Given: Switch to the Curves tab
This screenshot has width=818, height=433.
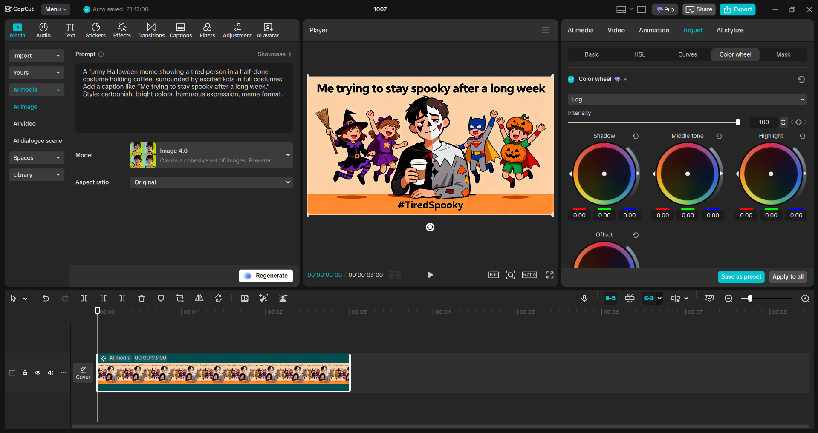Looking at the screenshot, I should point(688,54).
